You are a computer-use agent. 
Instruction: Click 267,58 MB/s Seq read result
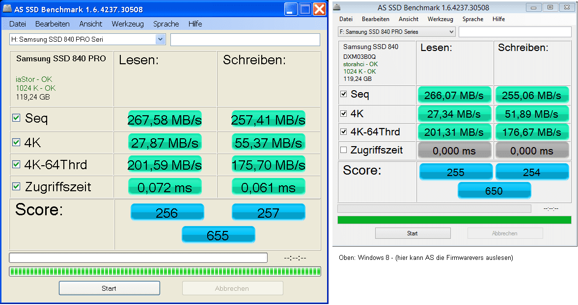coord(165,120)
